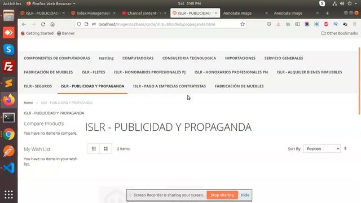Viewport: 361px width, 203px height.
Task: Open the Pocket save icon
Action: 269,24
